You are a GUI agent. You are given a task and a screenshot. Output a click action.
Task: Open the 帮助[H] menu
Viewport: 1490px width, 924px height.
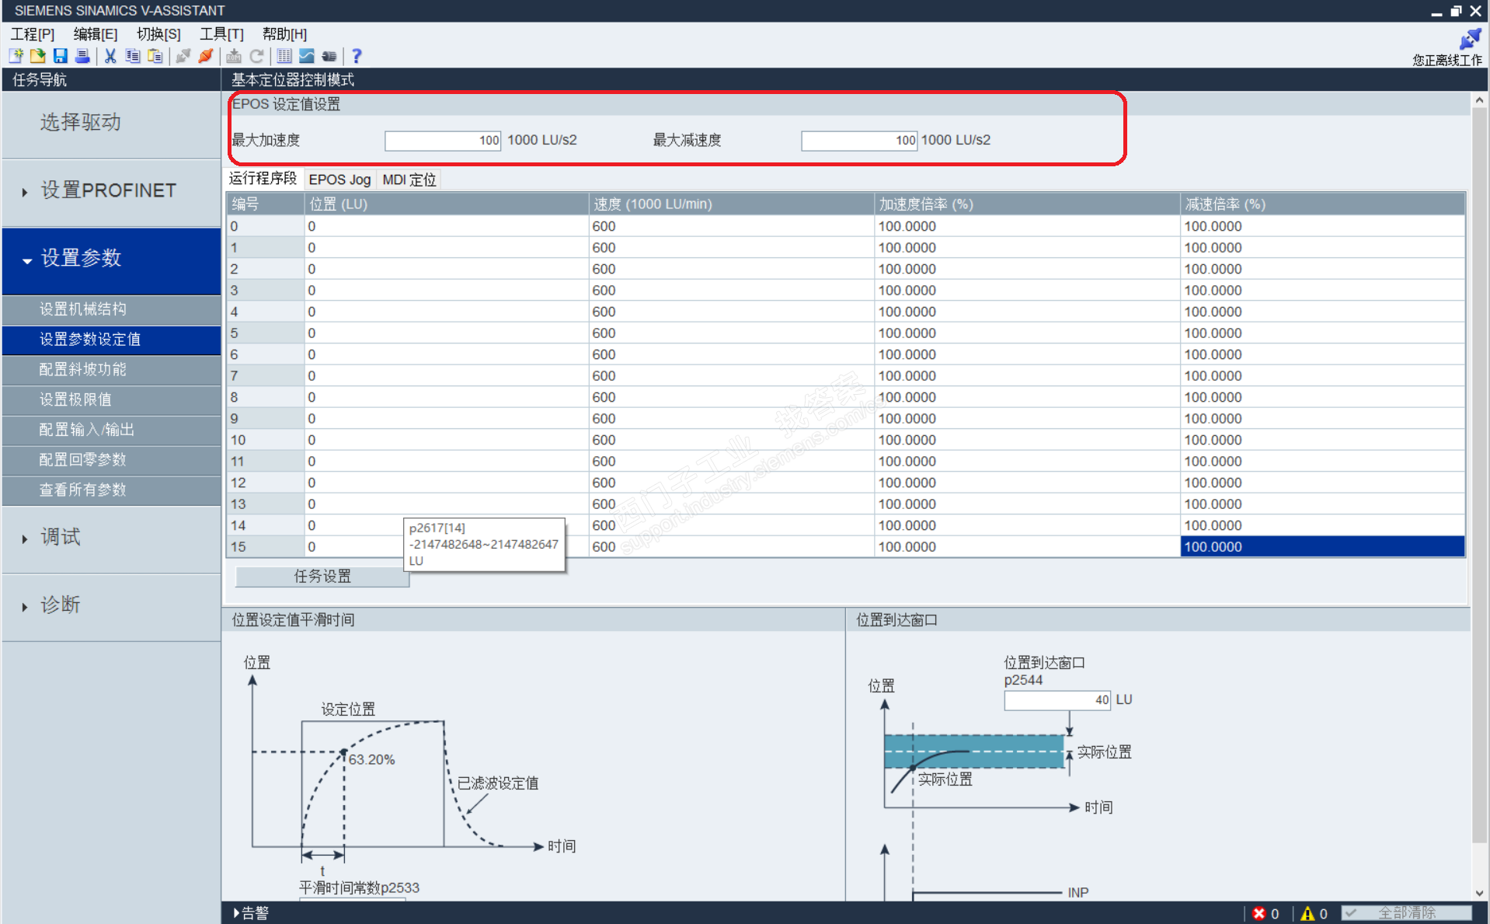tap(284, 34)
